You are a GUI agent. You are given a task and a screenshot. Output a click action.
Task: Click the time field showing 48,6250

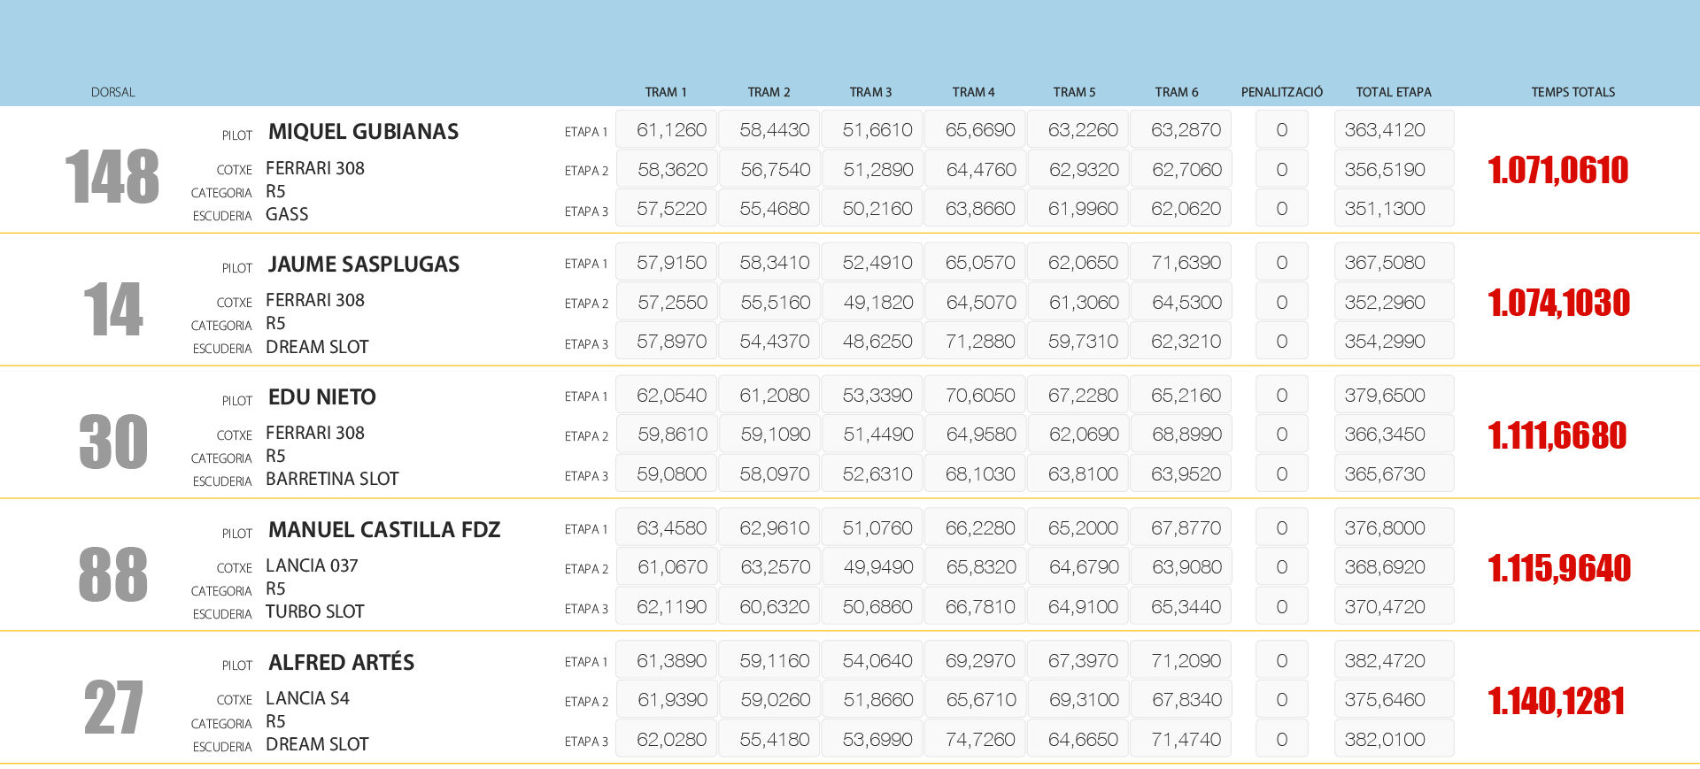(x=877, y=342)
